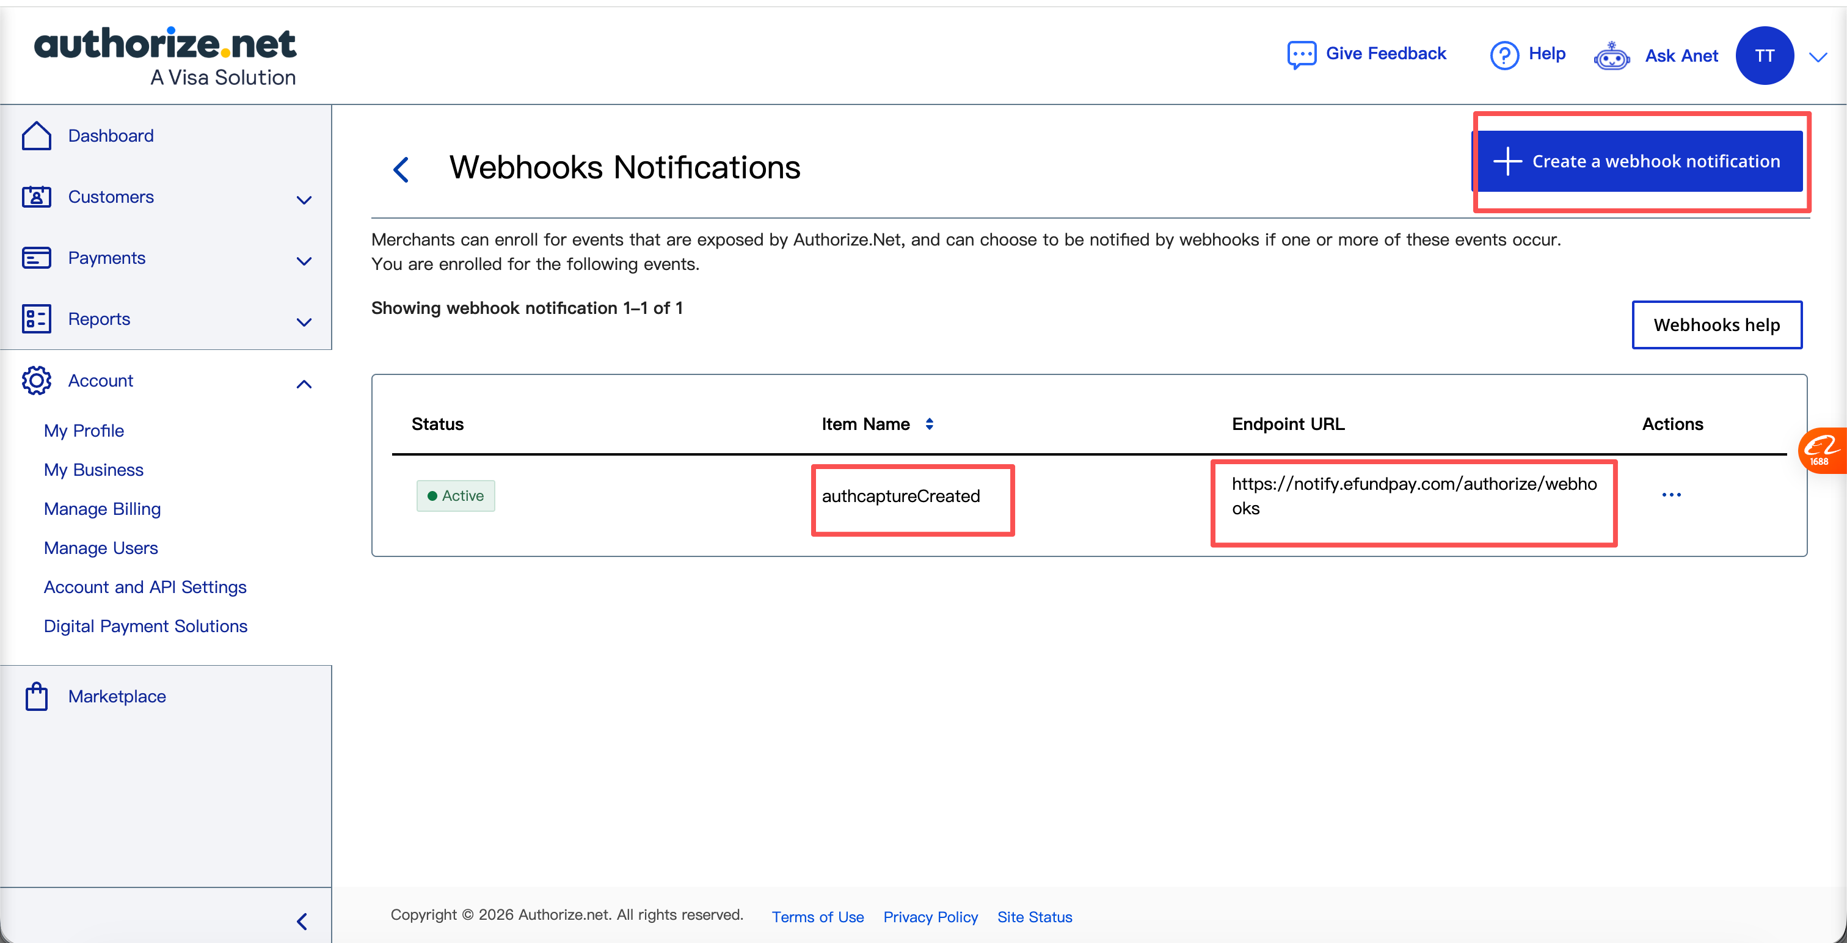Viewport: 1847px width, 943px height.
Task: Click the Item Name column header
Action: tap(865, 424)
